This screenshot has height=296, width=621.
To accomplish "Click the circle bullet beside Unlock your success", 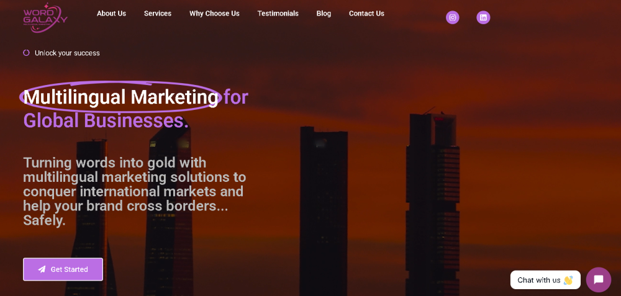I will (x=26, y=53).
